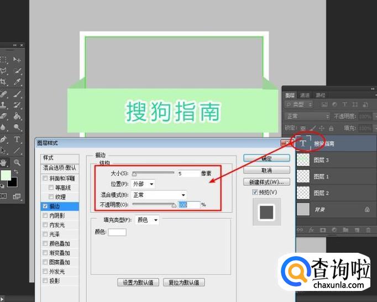Select the Healing Brush tool

point(3,93)
